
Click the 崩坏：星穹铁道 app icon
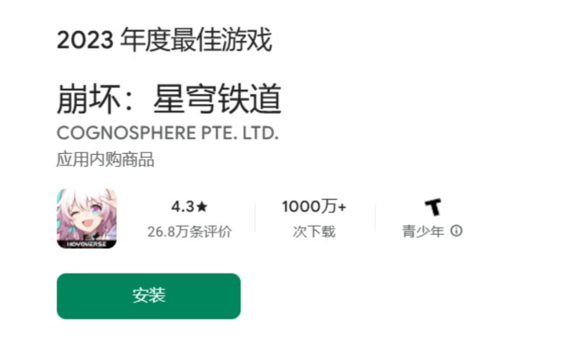click(87, 219)
